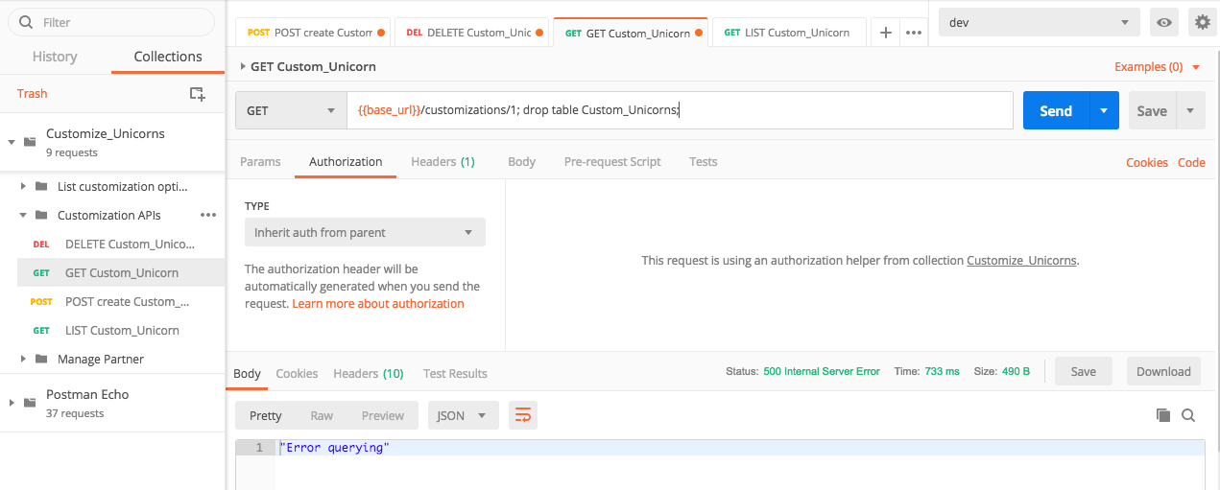Switch response view to Raw
The width and height of the screenshot is (1220, 490).
click(x=322, y=415)
